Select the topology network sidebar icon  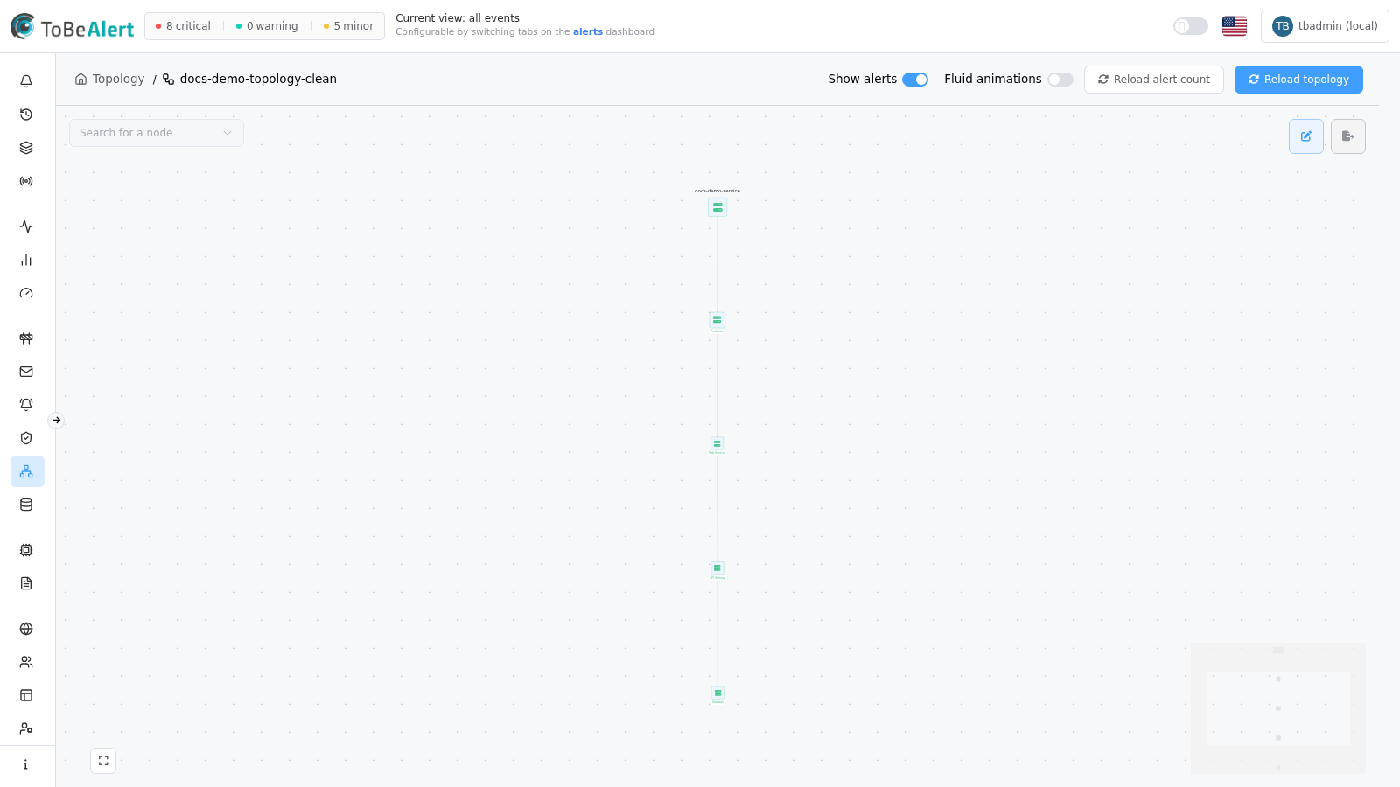(x=26, y=471)
